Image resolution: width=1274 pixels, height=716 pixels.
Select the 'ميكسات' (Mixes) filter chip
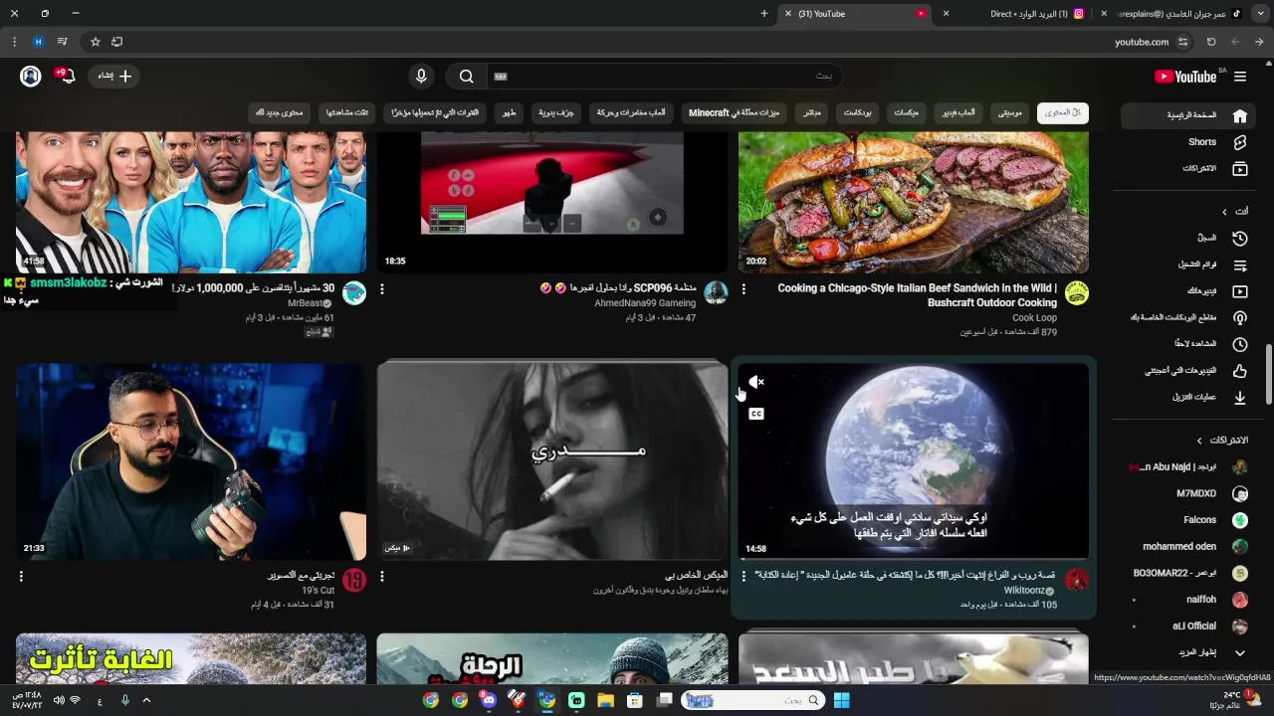[906, 113]
